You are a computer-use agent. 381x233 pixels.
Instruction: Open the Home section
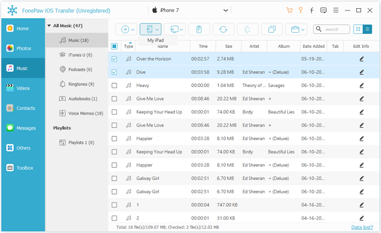tap(23, 29)
